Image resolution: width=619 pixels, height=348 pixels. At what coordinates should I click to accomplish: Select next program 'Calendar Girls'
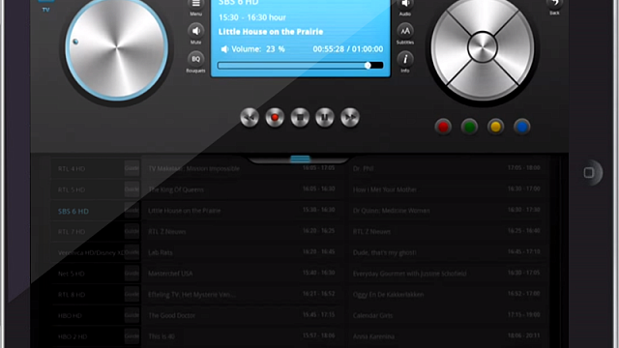click(x=372, y=316)
